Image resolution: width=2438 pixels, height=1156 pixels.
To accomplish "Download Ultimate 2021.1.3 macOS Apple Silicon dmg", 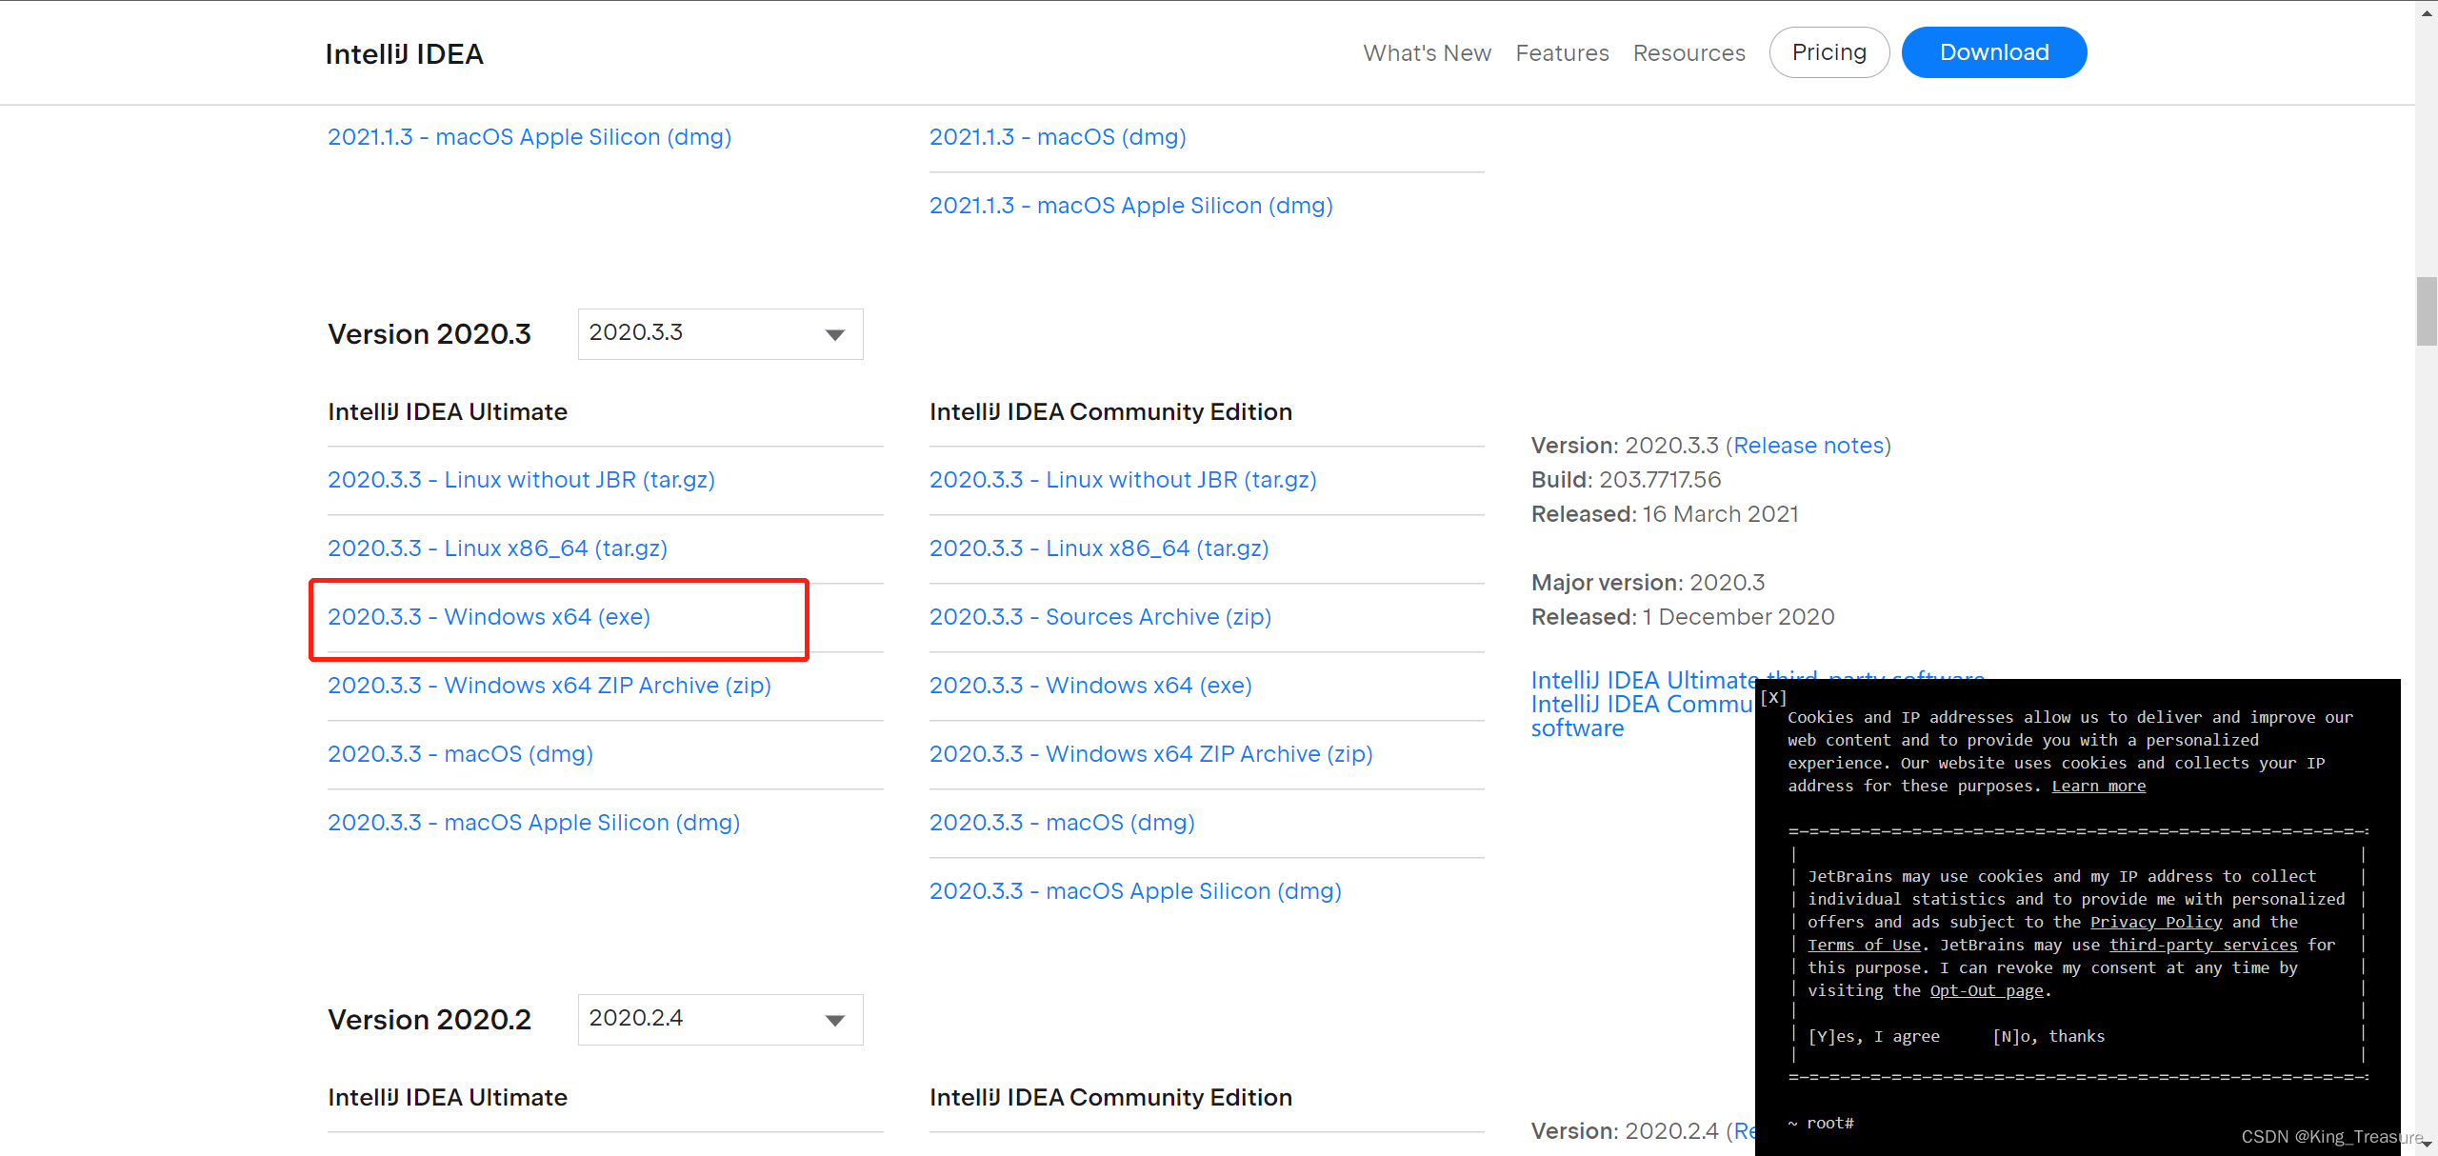I will pyautogui.click(x=530, y=137).
